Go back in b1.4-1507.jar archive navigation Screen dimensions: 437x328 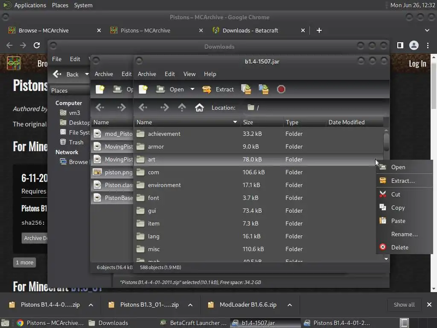(x=143, y=107)
